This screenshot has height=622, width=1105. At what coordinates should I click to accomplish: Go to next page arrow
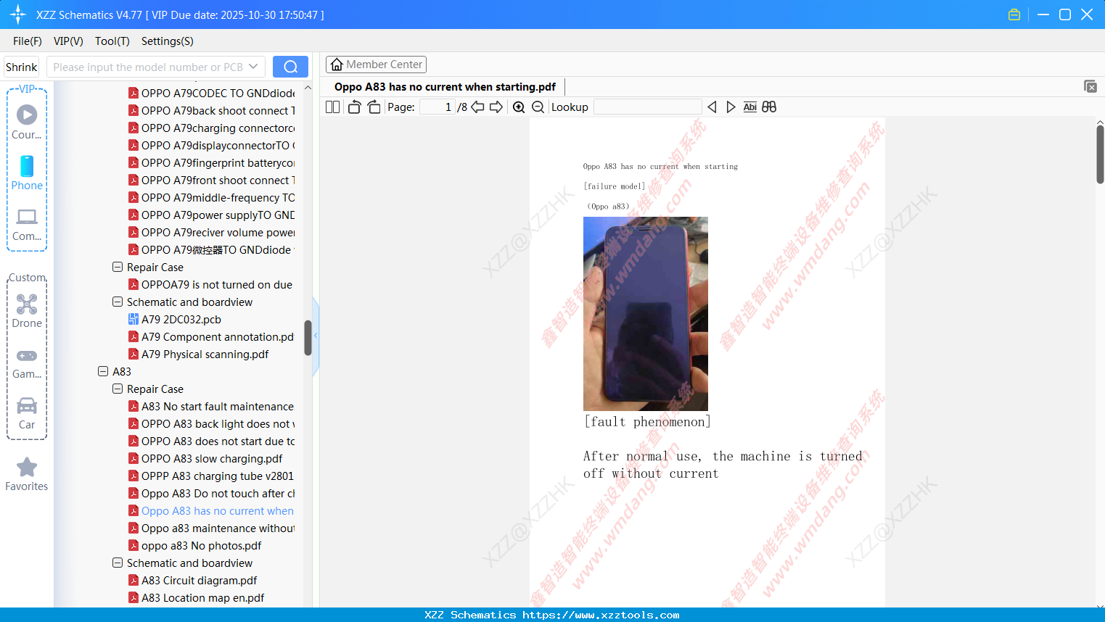pyautogui.click(x=496, y=107)
